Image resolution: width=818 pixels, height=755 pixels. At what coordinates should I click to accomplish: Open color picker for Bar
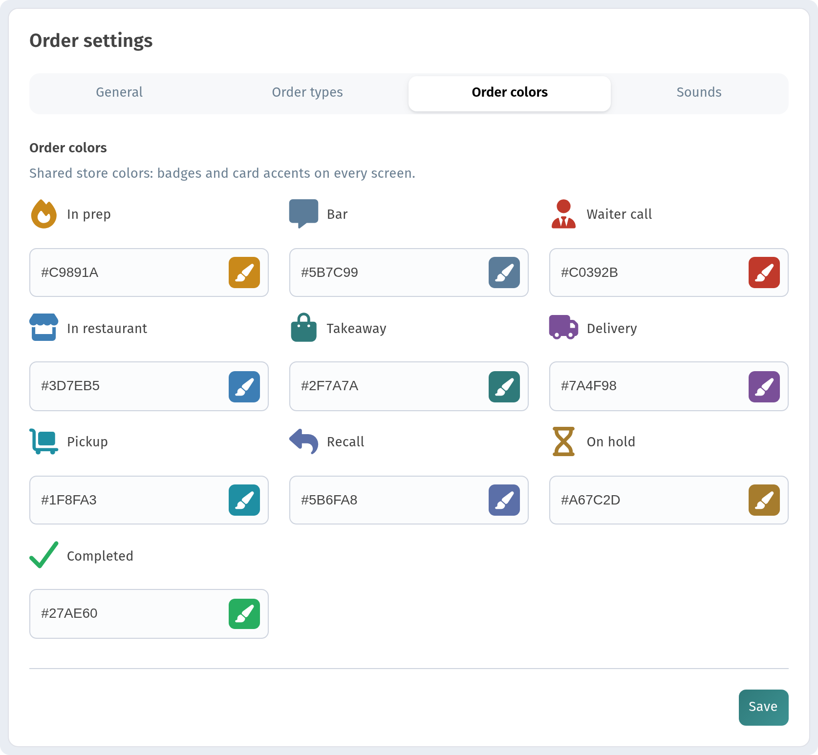[504, 273]
